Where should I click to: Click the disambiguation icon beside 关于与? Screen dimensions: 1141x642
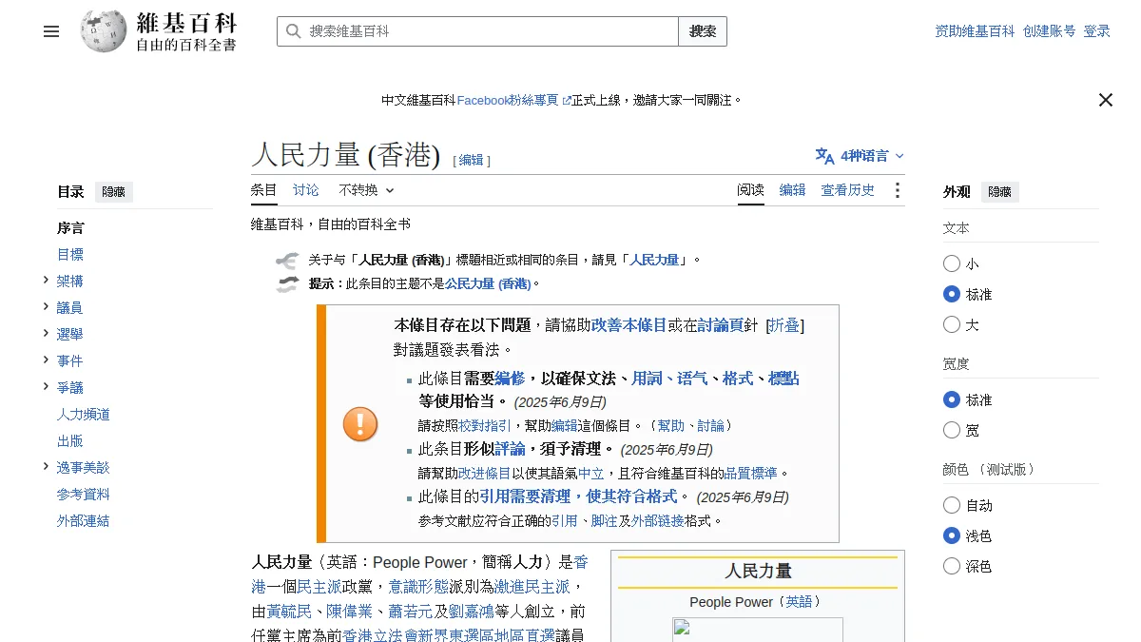click(x=288, y=260)
